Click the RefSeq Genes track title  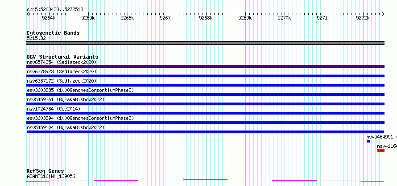(x=45, y=171)
